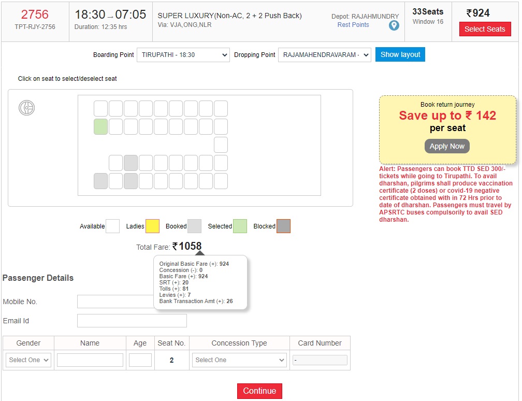Click the blue map location pin icon

[394, 25]
